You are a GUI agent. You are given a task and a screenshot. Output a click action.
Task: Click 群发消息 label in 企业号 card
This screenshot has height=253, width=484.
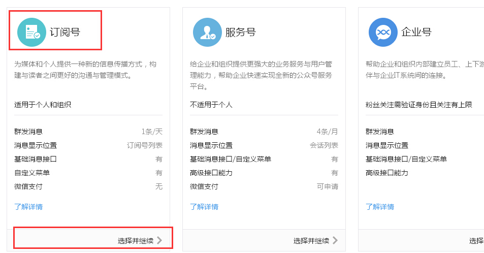380,132
